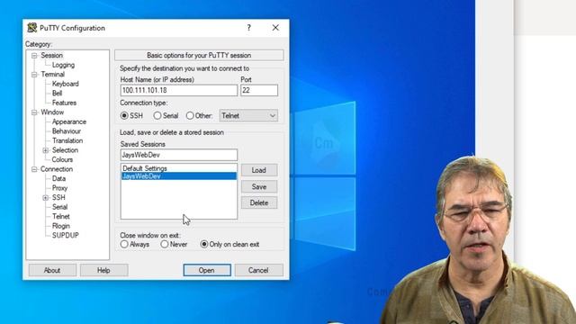The width and height of the screenshot is (576, 324).
Task: Select the Serial category in the tree
Action: 59,207
